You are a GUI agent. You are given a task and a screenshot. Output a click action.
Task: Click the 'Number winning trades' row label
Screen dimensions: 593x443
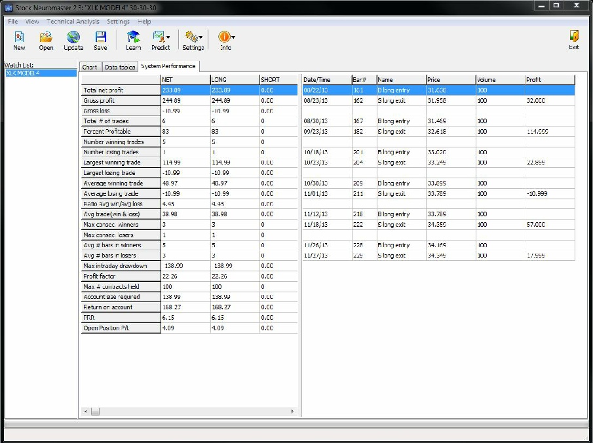click(121, 142)
